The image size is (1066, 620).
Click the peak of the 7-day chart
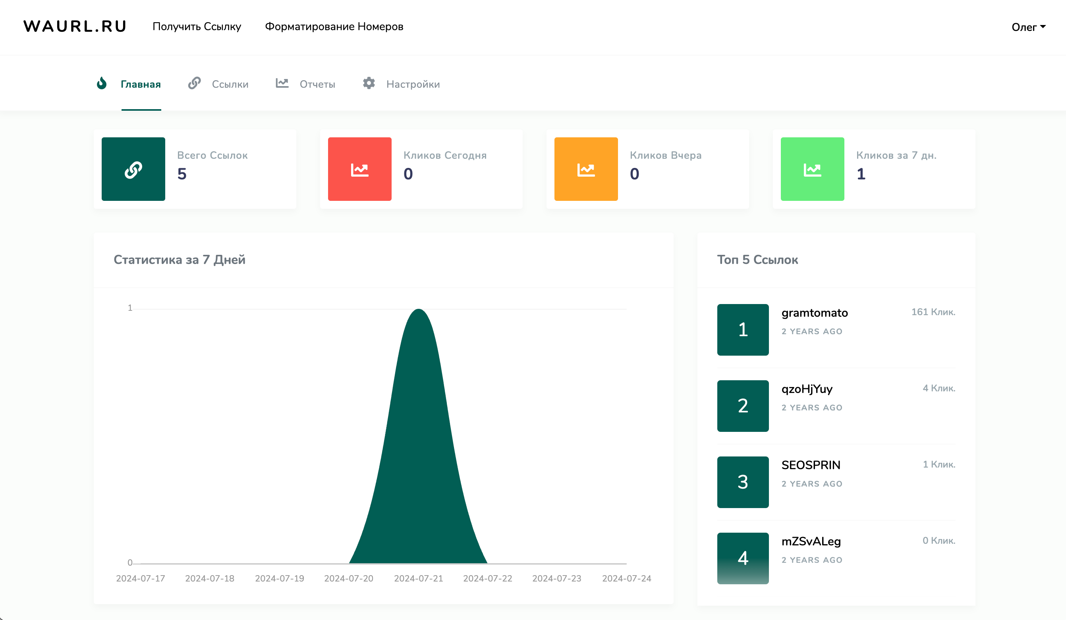(x=418, y=310)
